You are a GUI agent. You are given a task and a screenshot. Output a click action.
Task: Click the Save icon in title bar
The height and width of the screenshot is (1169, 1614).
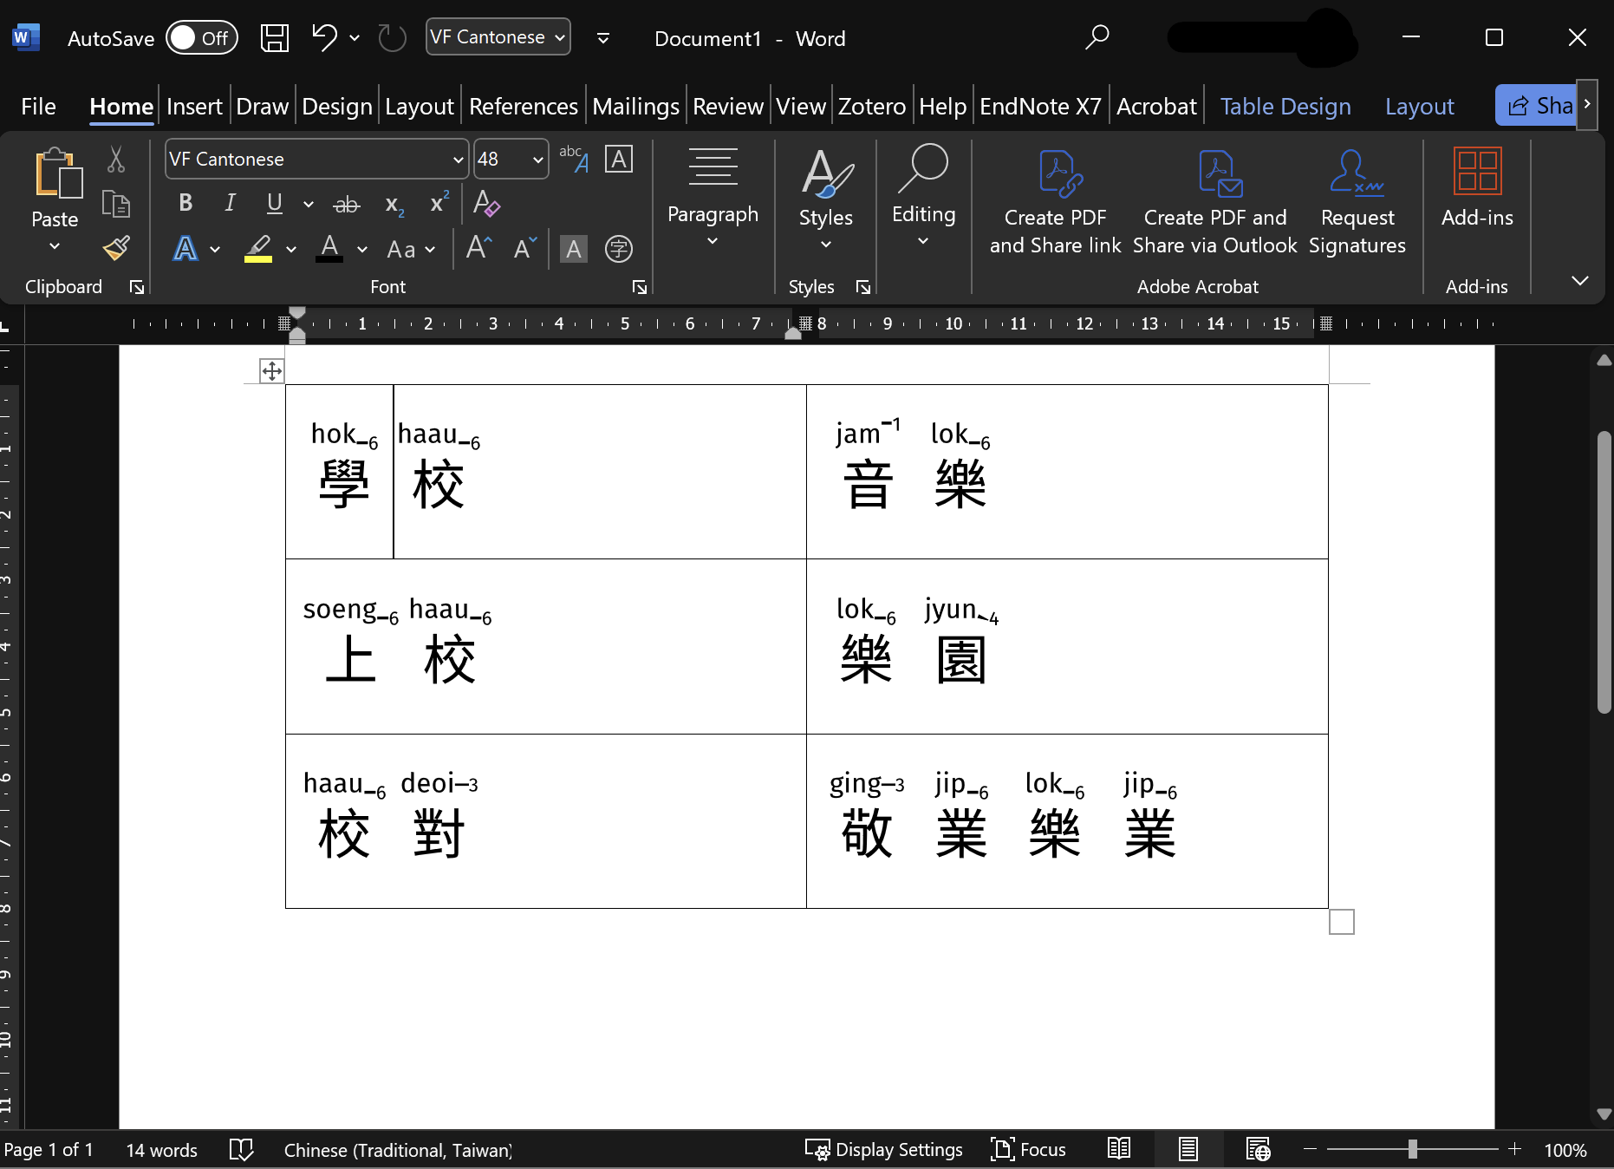[275, 38]
